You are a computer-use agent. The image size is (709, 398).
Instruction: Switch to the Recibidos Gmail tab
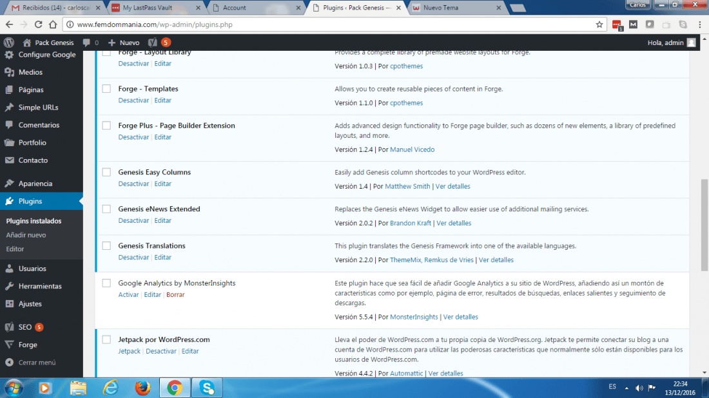pos(55,8)
